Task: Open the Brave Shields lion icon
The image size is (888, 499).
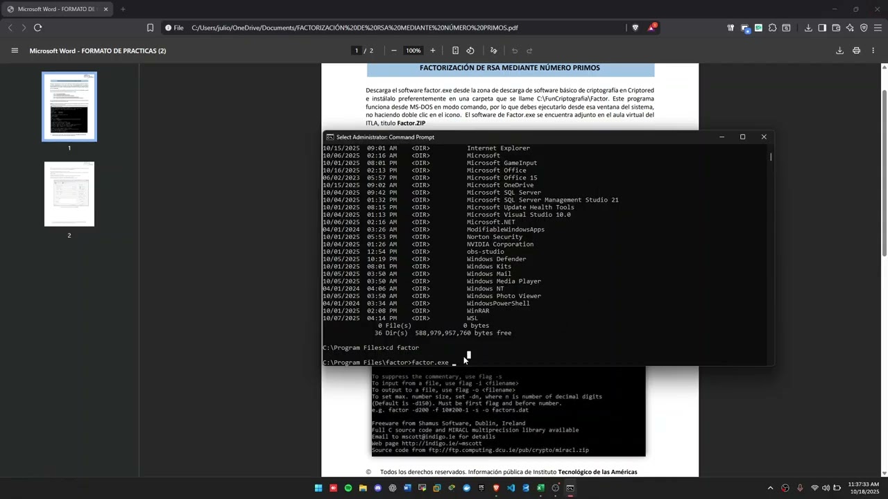Action: point(635,28)
